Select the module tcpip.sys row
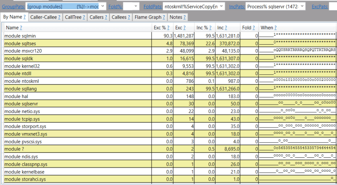The width and height of the screenshot is (337, 185). coord(170,119)
